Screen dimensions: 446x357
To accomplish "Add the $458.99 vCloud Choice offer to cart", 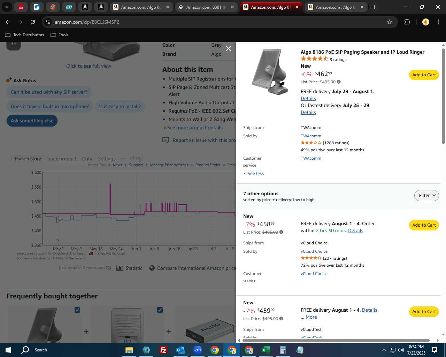I will pyautogui.click(x=424, y=225).
